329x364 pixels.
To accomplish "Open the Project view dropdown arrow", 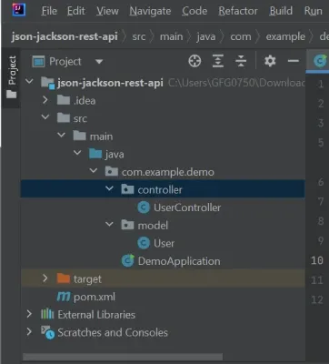I will point(99,62).
